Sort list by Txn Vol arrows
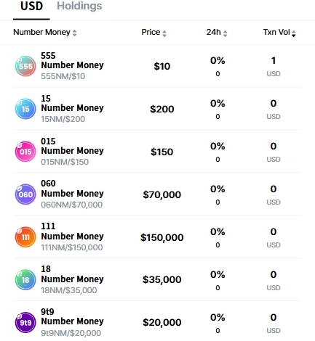 point(294,33)
